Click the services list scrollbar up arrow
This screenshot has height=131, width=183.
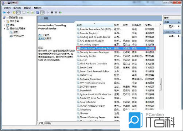(x=160, y=25)
